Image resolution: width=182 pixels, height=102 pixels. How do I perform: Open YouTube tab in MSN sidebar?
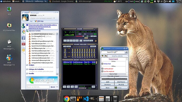(x=23, y=44)
